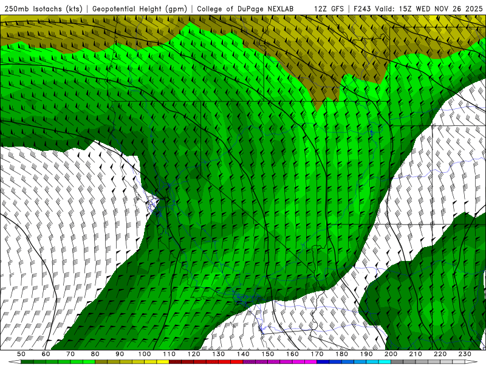Select the 230 kt colorbar label
Screen dimensions: 486x365
click(x=465, y=354)
